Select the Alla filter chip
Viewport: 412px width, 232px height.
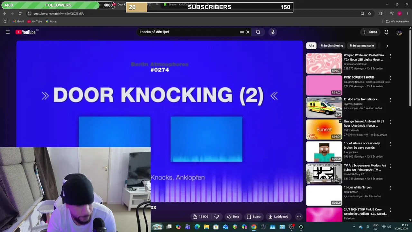point(311,46)
